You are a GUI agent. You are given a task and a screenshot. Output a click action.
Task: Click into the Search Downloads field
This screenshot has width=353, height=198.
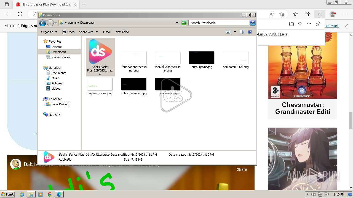[219, 23]
